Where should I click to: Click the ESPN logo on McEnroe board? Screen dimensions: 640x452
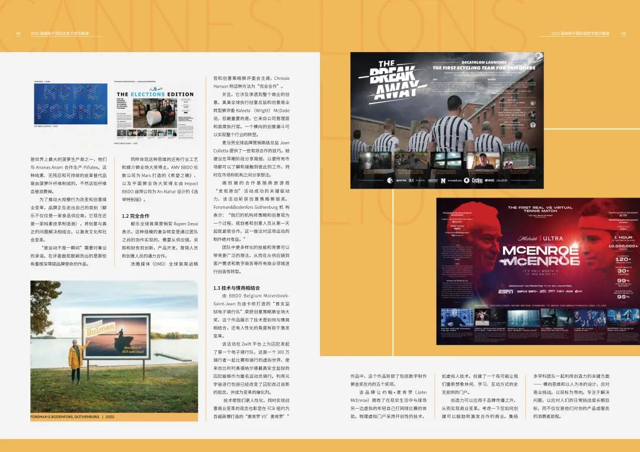[505, 291]
